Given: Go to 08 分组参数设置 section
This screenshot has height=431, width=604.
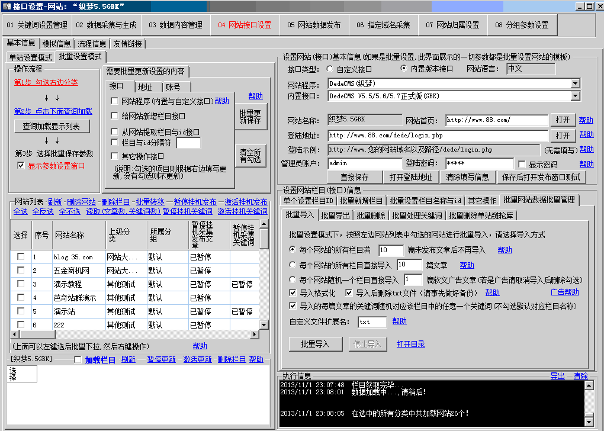Looking at the screenshot, I should coord(522,25).
